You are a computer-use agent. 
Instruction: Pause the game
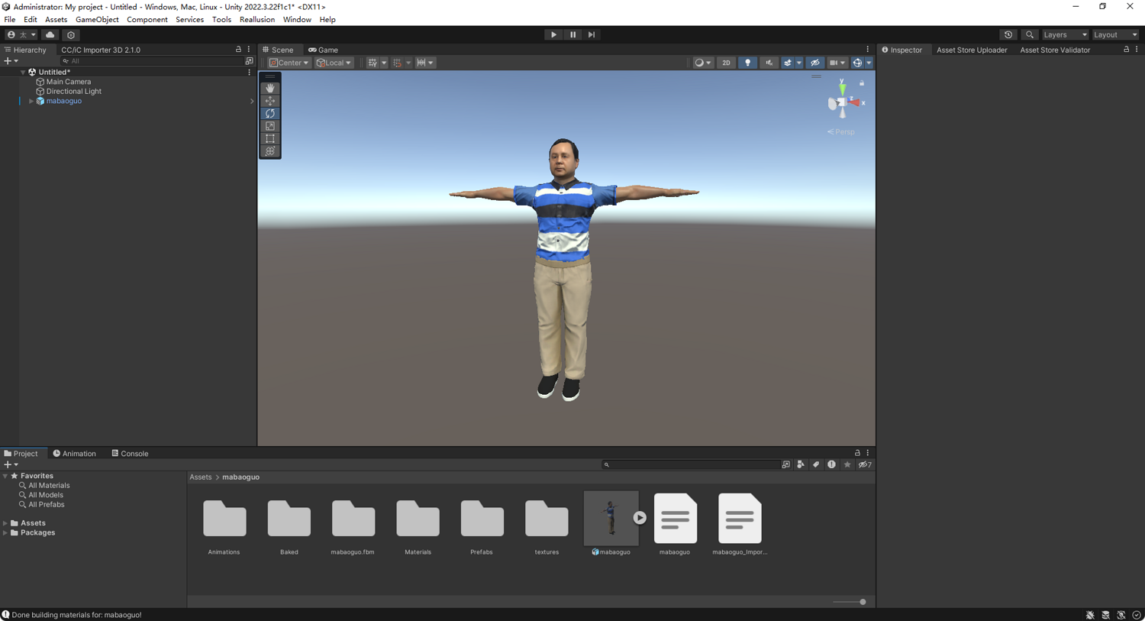coord(572,34)
